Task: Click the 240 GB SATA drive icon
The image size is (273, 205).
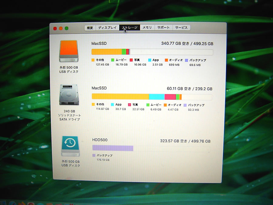Action: [69, 95]
